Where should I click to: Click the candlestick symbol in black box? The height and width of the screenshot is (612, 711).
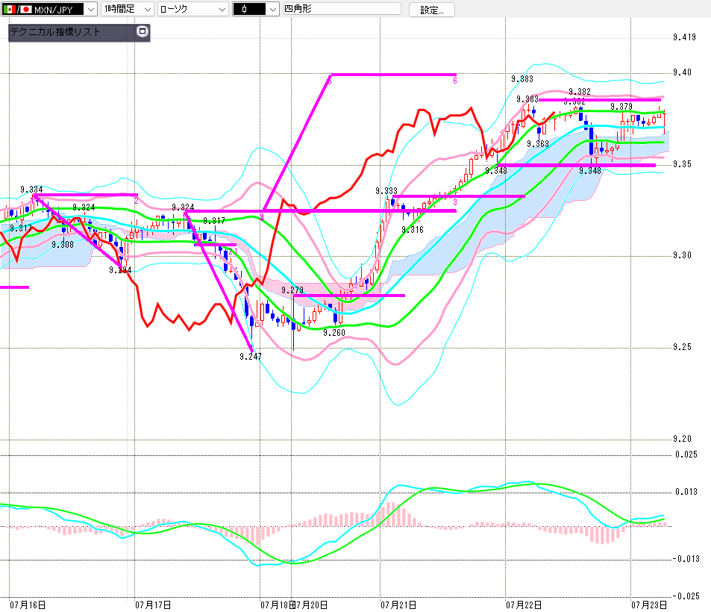tap(244, 9)
